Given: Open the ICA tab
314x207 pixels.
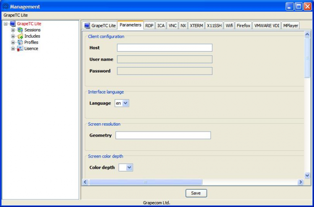Looking at the screenshot, I should 161,26.
